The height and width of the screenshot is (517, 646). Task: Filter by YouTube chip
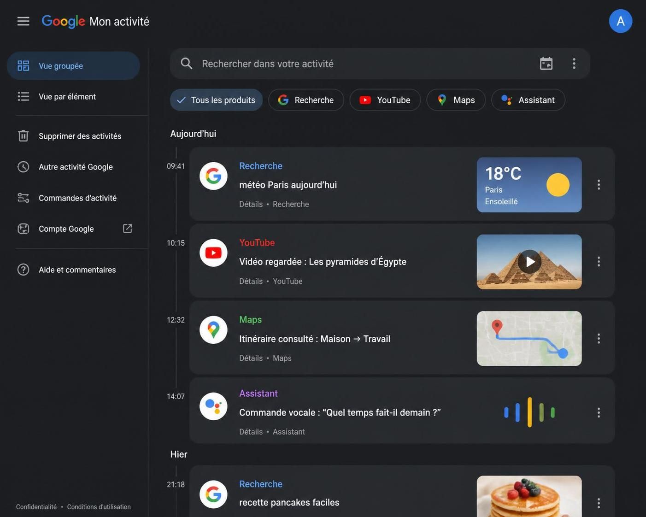tap(385, 100)
